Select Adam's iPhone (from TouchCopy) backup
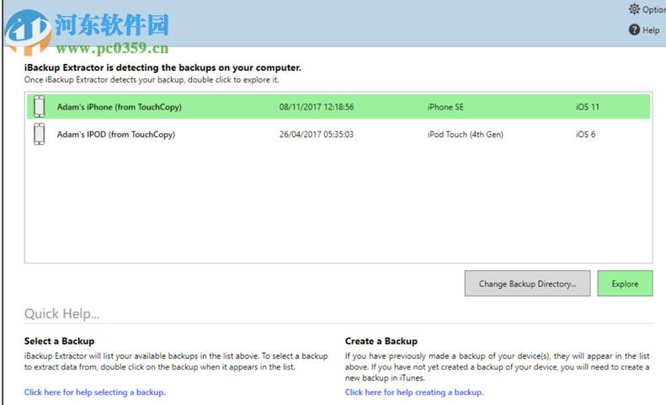 [x=338, y=107]
